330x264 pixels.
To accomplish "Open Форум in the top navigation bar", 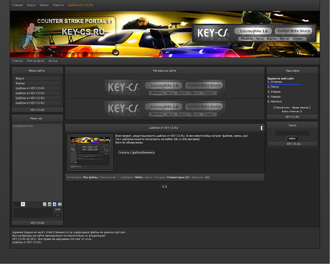I will [x=32, y=5].
